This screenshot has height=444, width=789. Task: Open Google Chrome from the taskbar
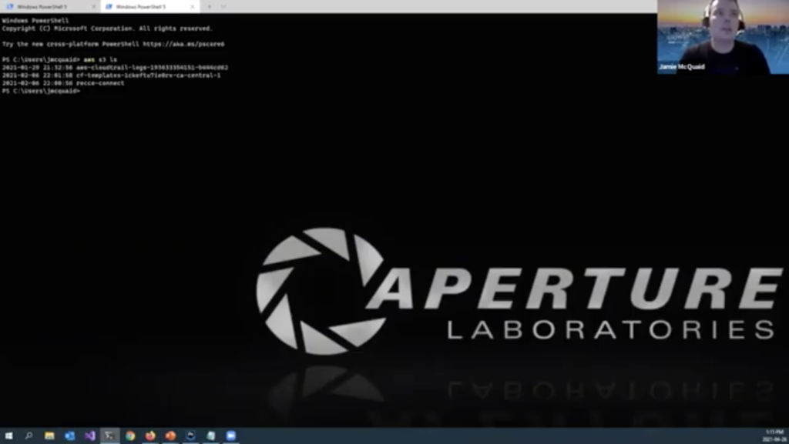click(x=130, y=436)
